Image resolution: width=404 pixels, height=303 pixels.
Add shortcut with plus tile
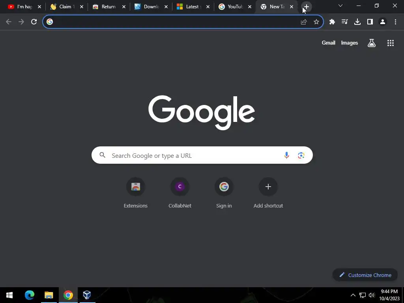[268, 193]
